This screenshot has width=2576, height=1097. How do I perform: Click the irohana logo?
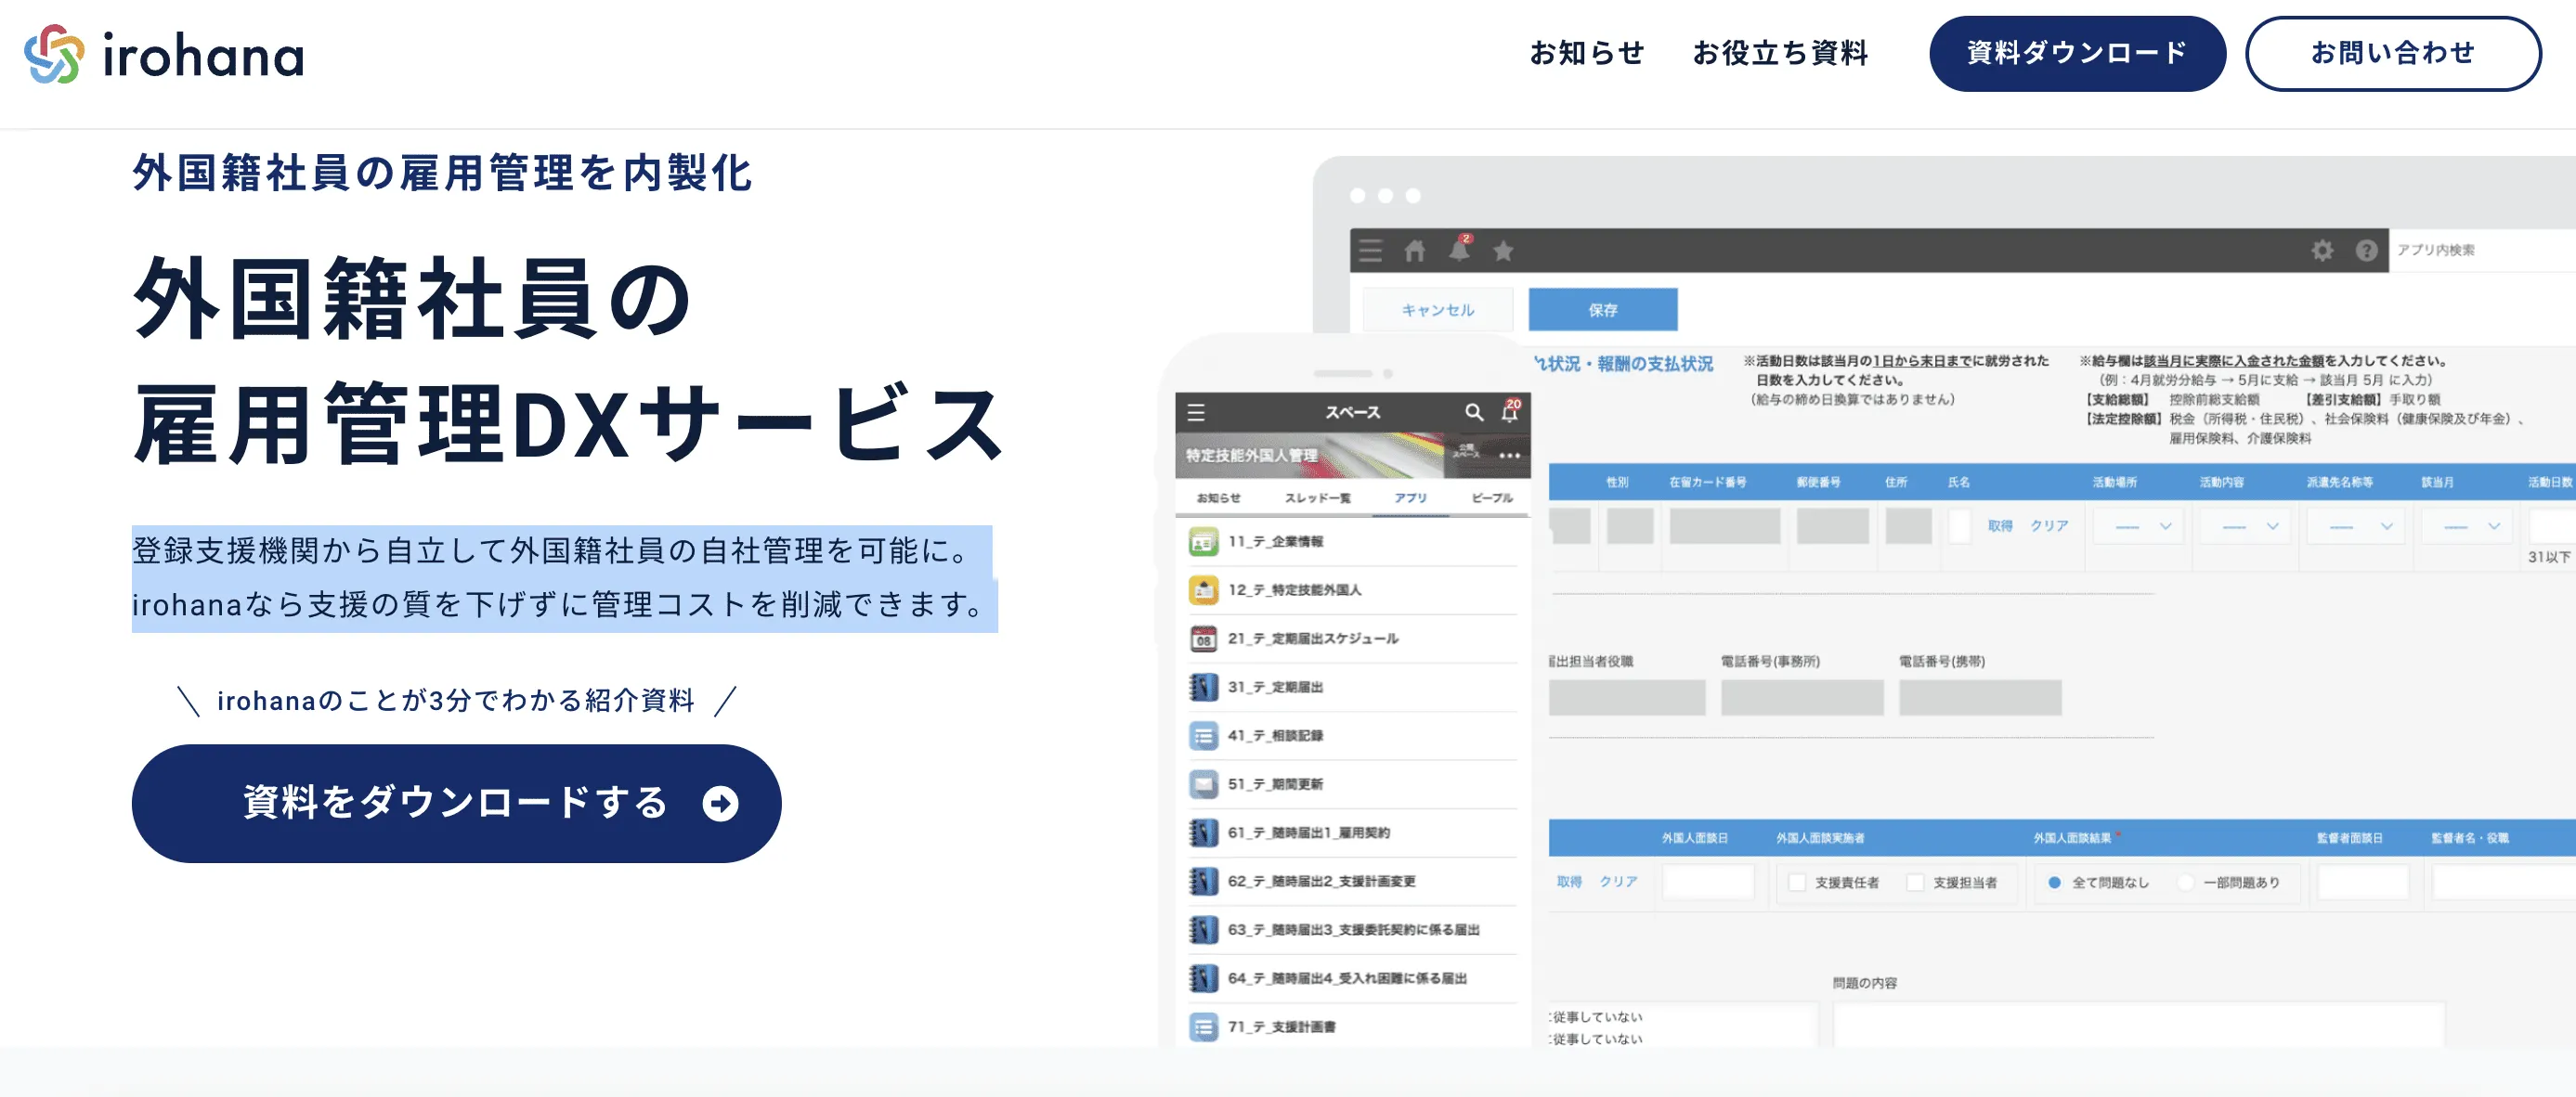(164, 54)
